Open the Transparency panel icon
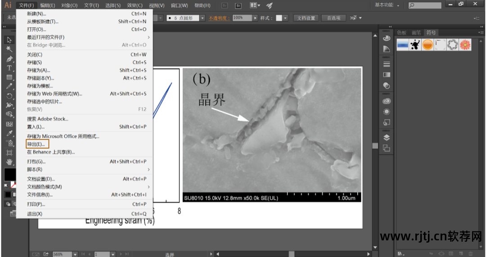The image size is (486, 257). [387, 85]
